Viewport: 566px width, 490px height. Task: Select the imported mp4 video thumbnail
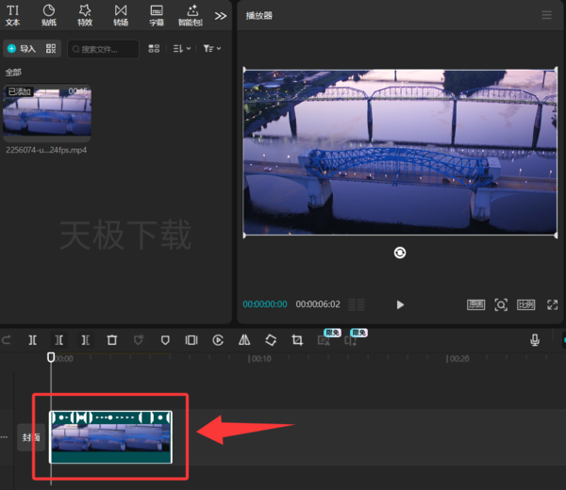47,113
